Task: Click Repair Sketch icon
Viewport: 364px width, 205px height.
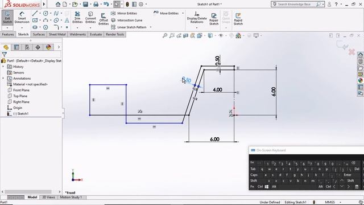Action: (x=214, y=19)
